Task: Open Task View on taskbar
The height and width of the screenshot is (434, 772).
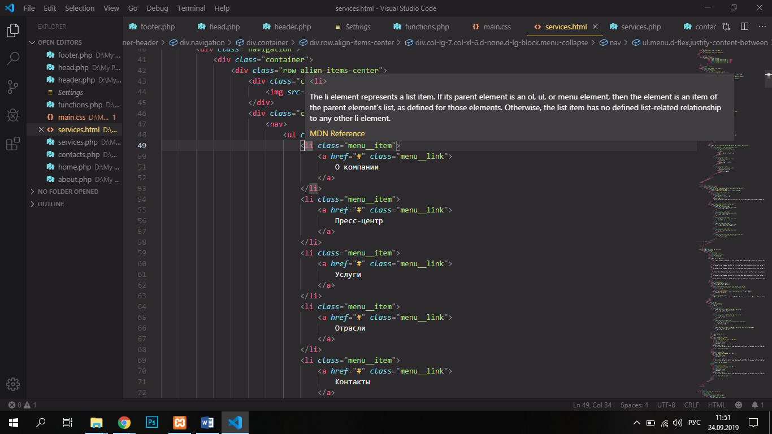Action: point(68,423)
